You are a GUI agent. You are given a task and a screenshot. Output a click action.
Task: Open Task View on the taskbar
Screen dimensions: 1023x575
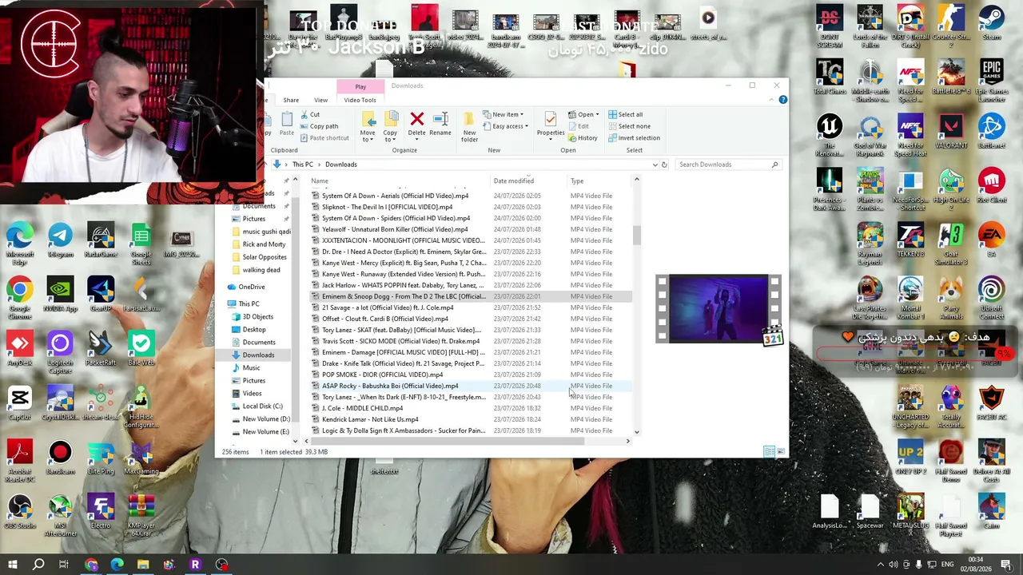click(x=64, y=565)
